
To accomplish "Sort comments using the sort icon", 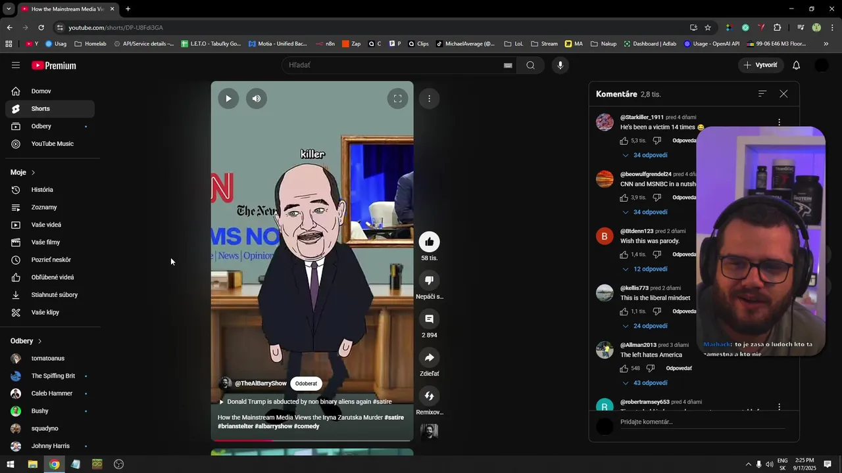I will click(762, 94).
